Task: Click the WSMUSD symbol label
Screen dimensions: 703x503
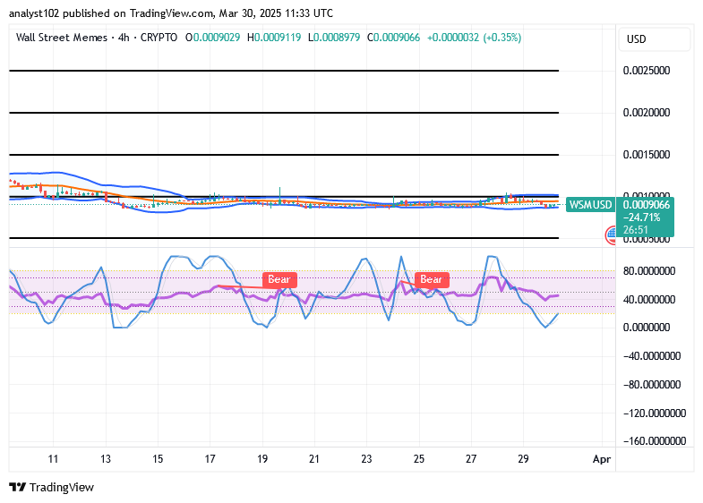Action: [590, 205]
